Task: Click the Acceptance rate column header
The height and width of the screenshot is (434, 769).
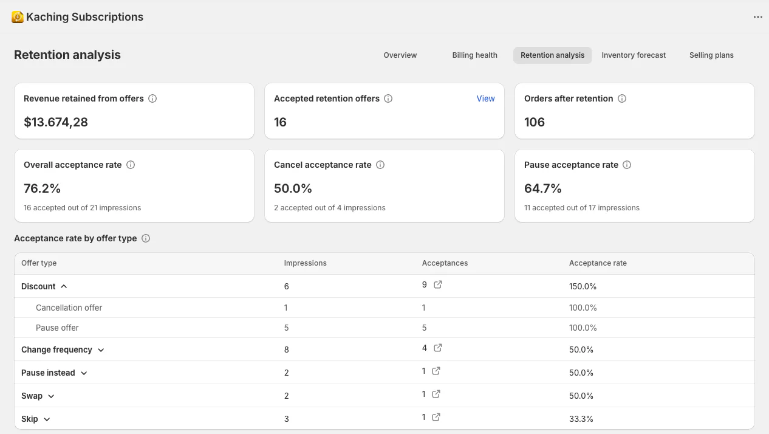Action: [598, 263]
